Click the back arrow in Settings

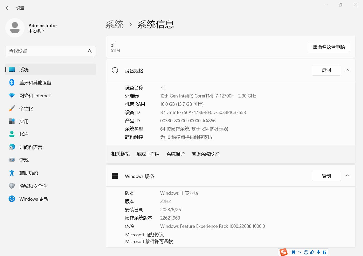[8, 8]
